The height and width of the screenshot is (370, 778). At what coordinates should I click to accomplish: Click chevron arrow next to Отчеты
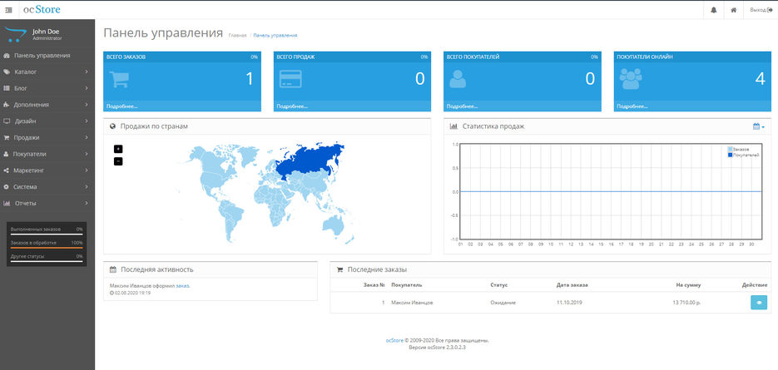pyautogui.click(x=87, y=203)
